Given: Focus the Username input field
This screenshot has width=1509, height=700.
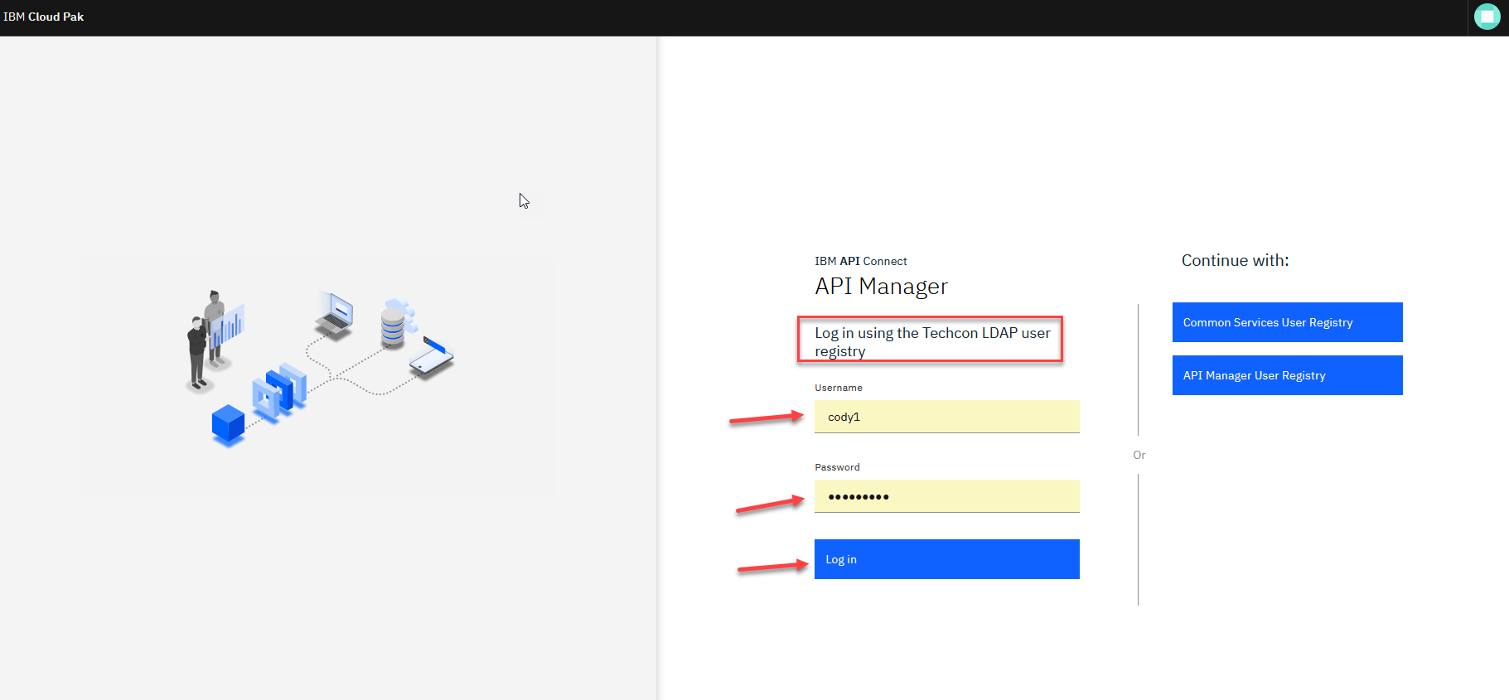Looking at the screenshot, I should tap(946, 417).
